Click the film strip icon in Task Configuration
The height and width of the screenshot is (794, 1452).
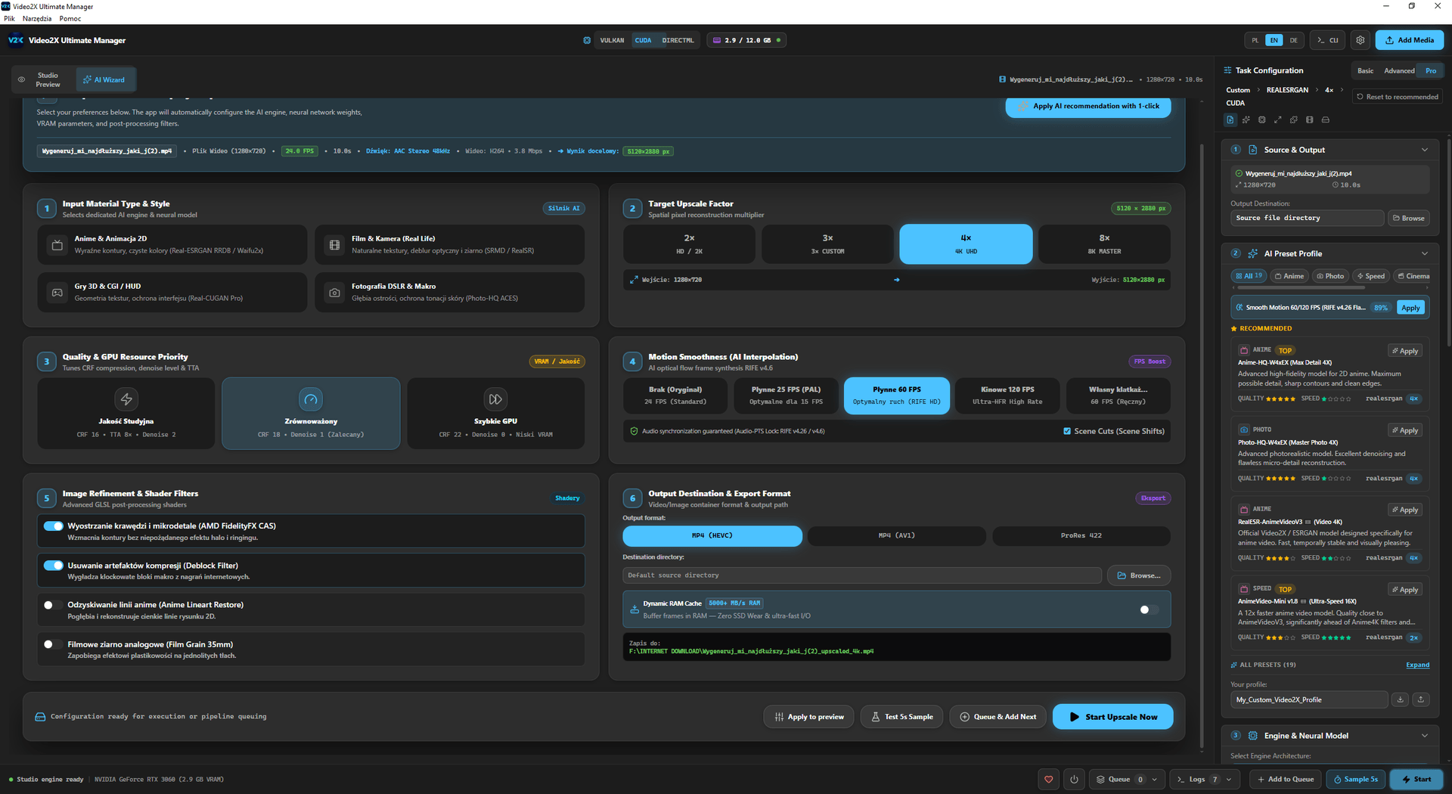point(1310,119)
